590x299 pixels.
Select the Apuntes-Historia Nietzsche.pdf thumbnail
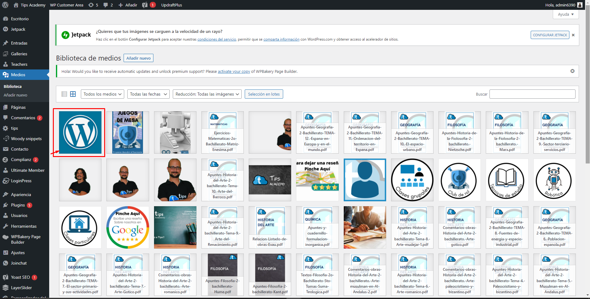(x=460, y=132)
